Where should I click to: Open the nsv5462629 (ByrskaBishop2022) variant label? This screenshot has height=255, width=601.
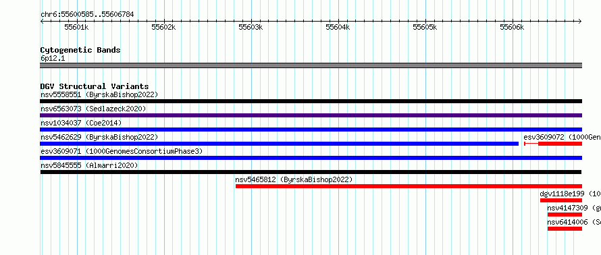(x=99, y=137)
